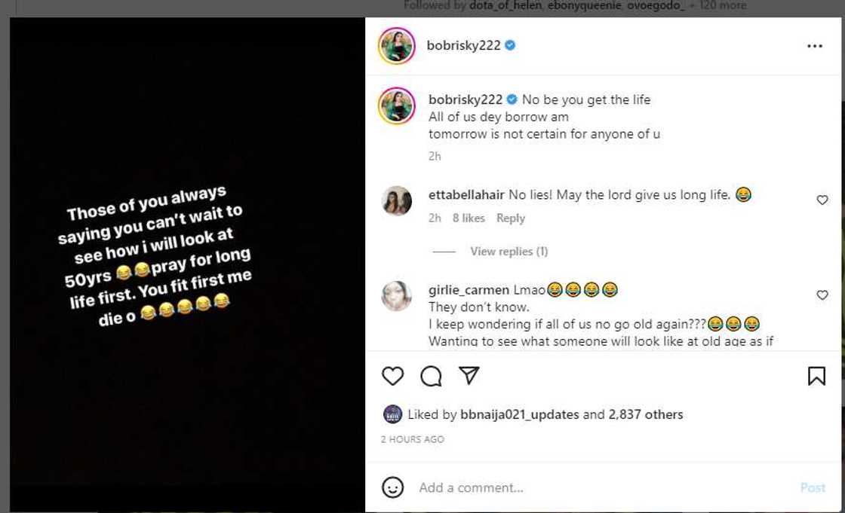Click Reply under ettabellahair's comment
Screen dimensions: 845x513
click(511, 218)
